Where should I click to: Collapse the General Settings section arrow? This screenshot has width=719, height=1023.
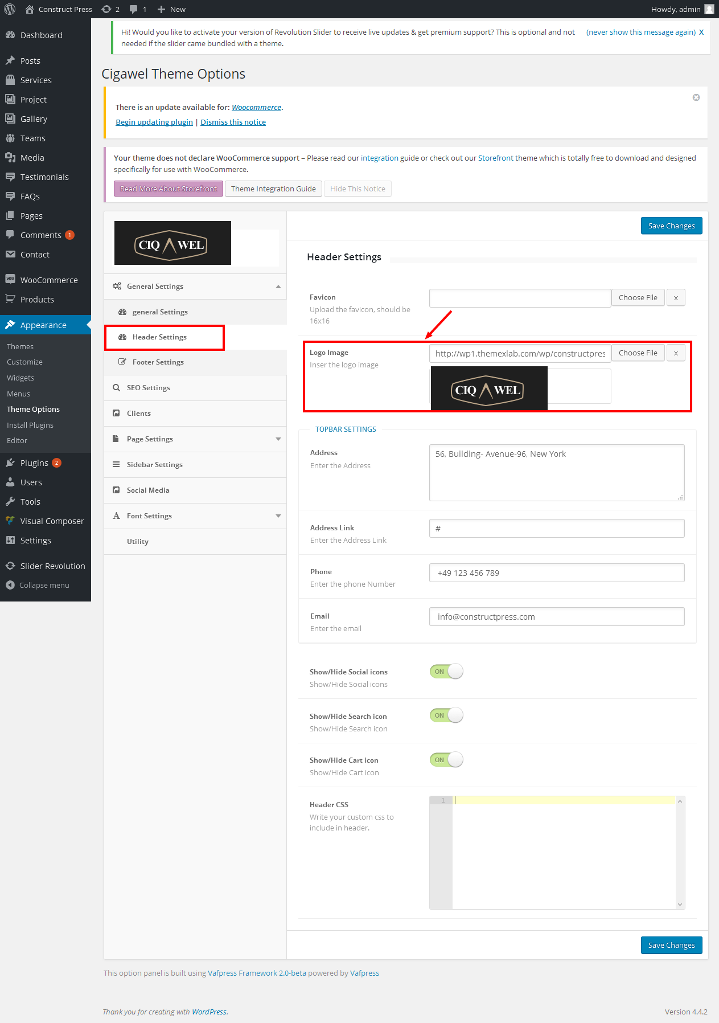coord(278,287)
